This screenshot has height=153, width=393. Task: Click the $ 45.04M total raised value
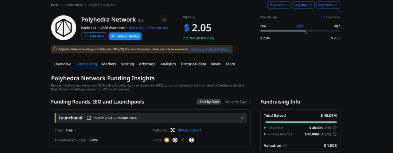pyautogui.click(x=329, y=115)
